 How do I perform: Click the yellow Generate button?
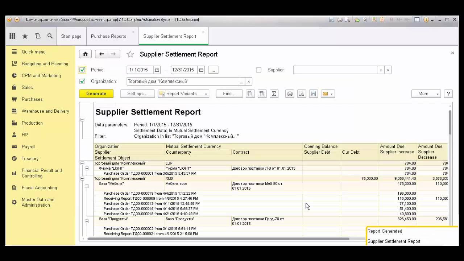tap(96, 94)
